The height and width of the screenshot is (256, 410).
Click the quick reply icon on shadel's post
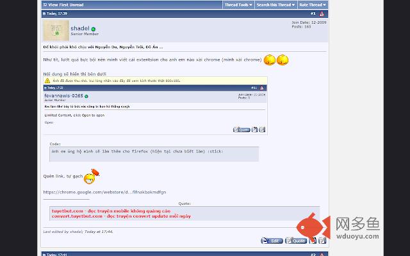tap(322, 241)
